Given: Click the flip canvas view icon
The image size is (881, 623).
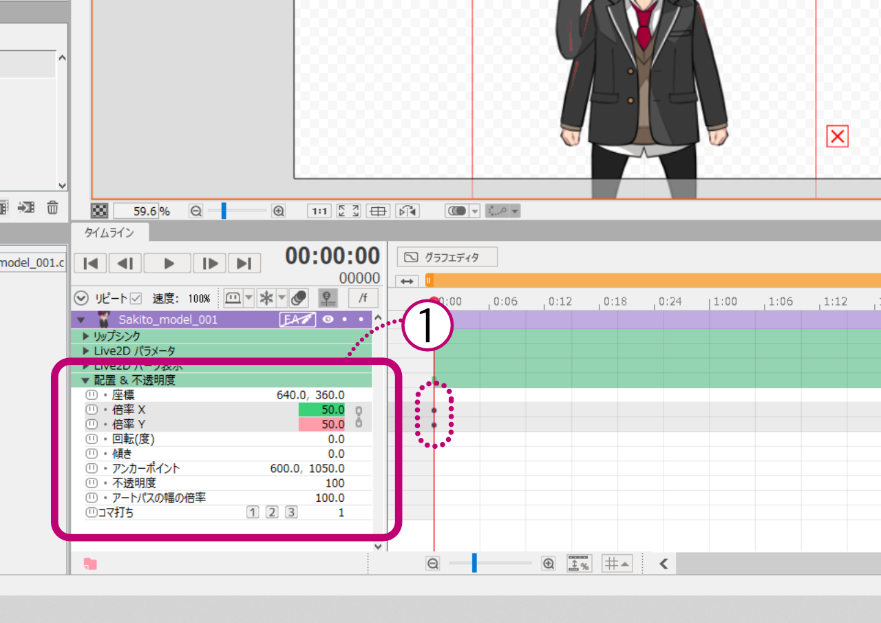Looking at the screenshot, I should tap(407, 211).
